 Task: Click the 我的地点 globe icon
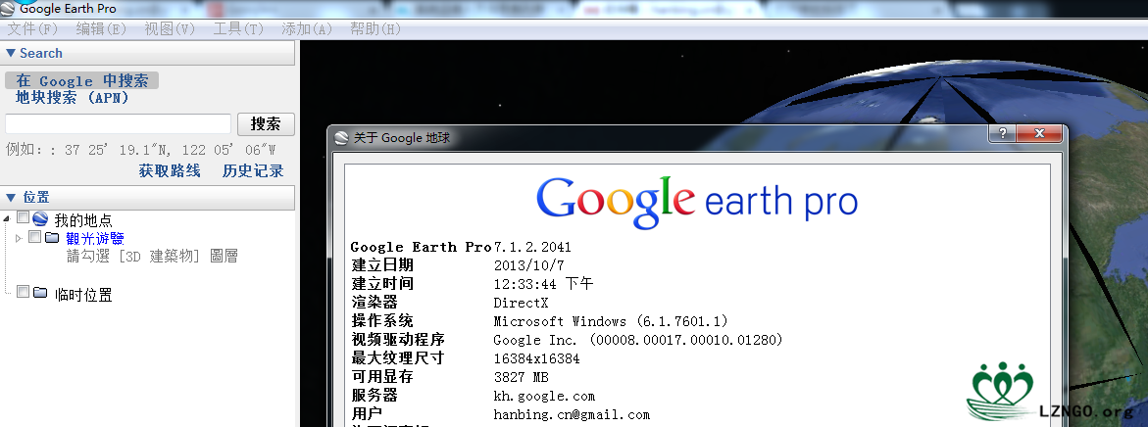coord(40,218)
